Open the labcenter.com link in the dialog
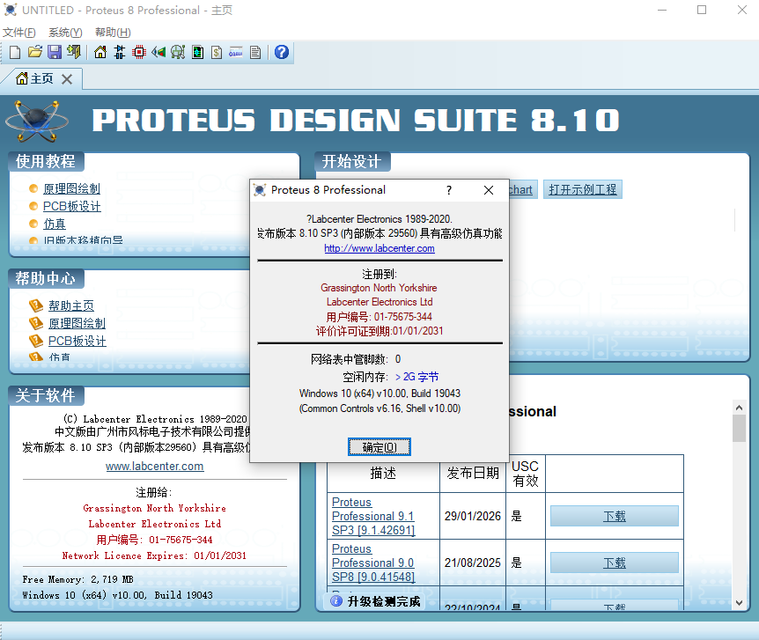Image resolution: width=759 pixels, height=640 pixels. coord(379,248)
